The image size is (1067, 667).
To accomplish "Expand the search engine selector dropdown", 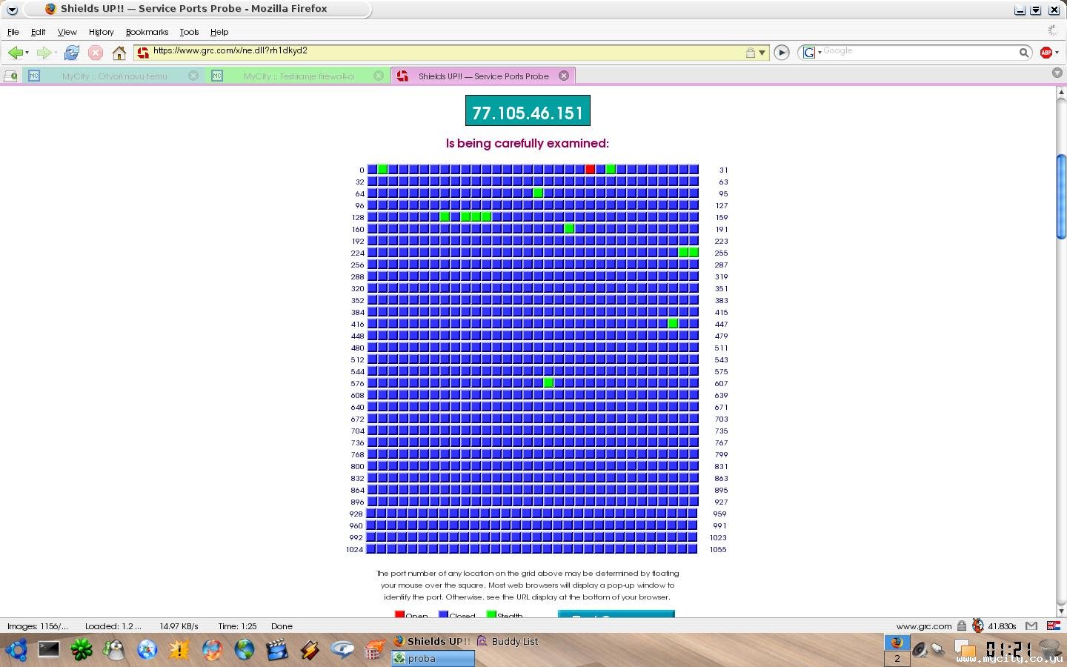I will point(811,53).
